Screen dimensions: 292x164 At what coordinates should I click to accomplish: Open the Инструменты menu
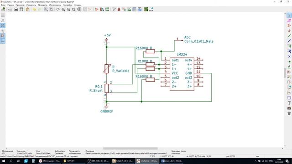(55, 5)
